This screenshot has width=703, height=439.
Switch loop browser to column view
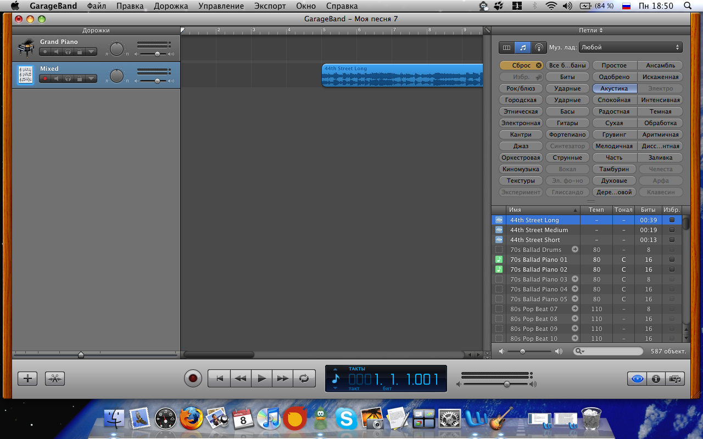click(506, 48)
